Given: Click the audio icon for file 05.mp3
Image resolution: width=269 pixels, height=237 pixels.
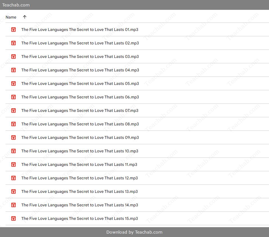Looking at the screenshot, I should (13, 83).
